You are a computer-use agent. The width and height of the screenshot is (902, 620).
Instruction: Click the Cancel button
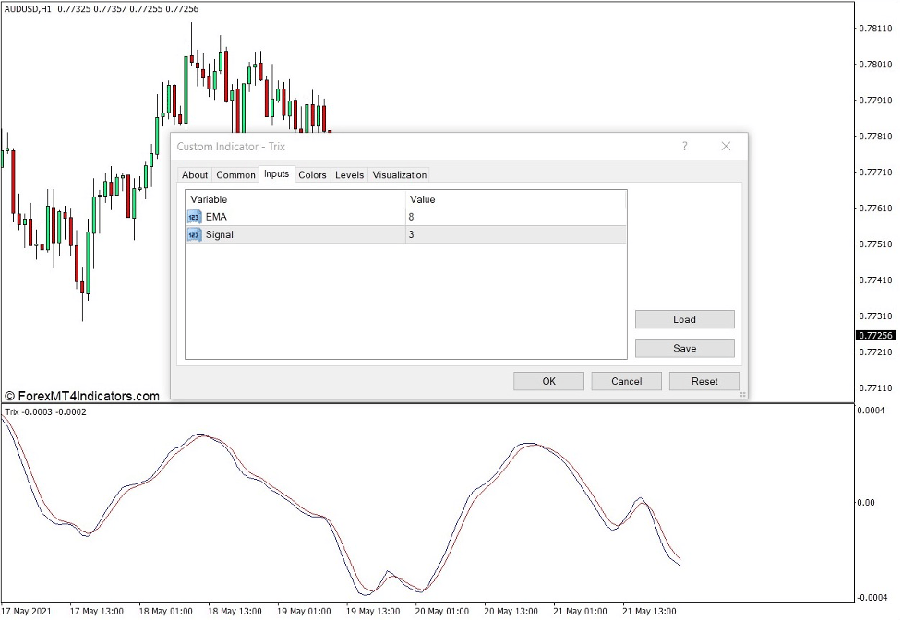click(x=626, y=381)
